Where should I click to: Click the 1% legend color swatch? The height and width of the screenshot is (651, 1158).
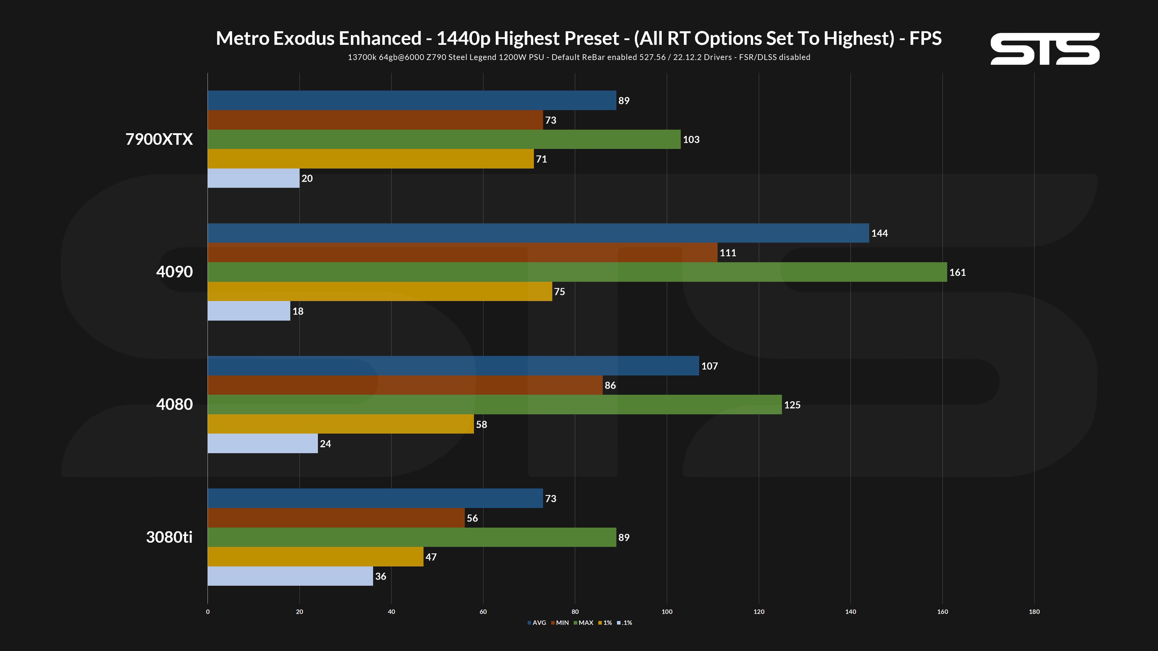tap(600, 623)
